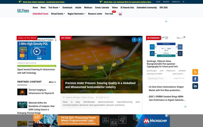Open the Events Calendar menu item

[x=102, y=8]
